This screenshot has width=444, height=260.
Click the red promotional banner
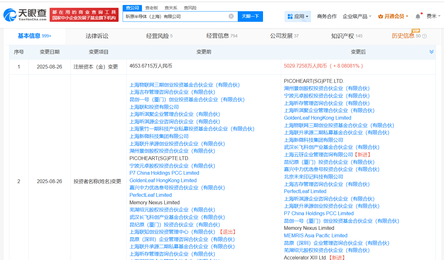(84, 15)
